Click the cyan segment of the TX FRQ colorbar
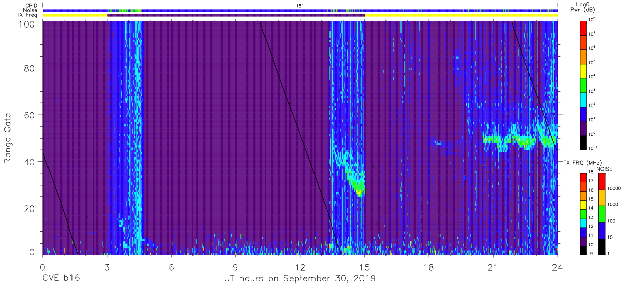 pos(583,223)
